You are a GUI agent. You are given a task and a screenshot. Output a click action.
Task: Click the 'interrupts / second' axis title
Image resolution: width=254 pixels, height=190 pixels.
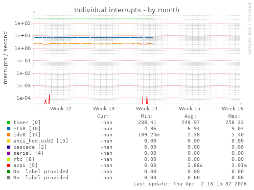point(5,58)
